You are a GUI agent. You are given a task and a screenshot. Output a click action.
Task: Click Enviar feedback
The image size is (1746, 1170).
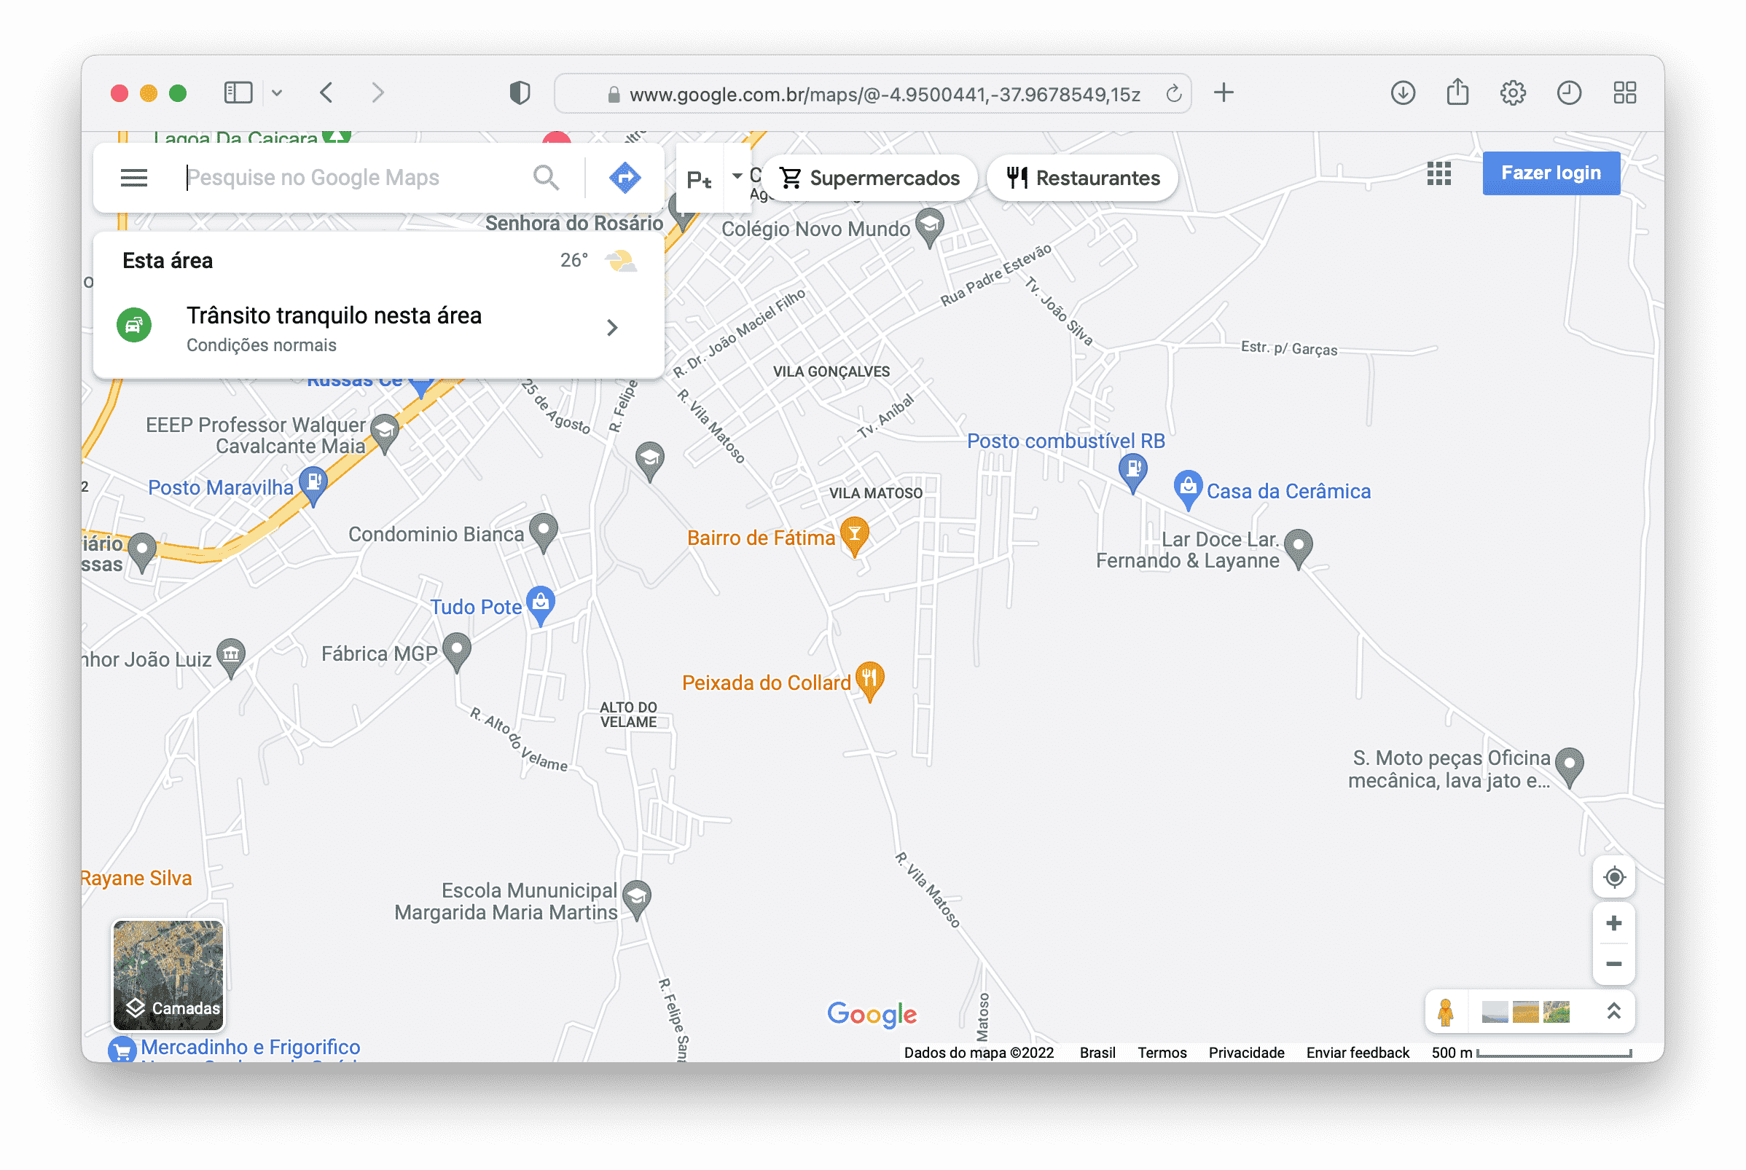pos(1358,1053)
